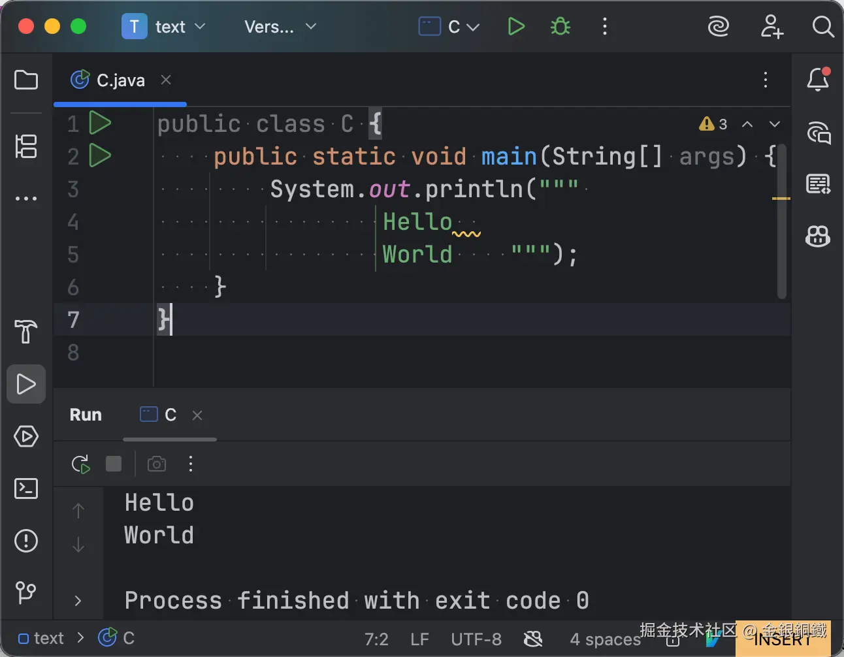
Task: Toggle the Run tool window in sidebar
Action: 26,384
